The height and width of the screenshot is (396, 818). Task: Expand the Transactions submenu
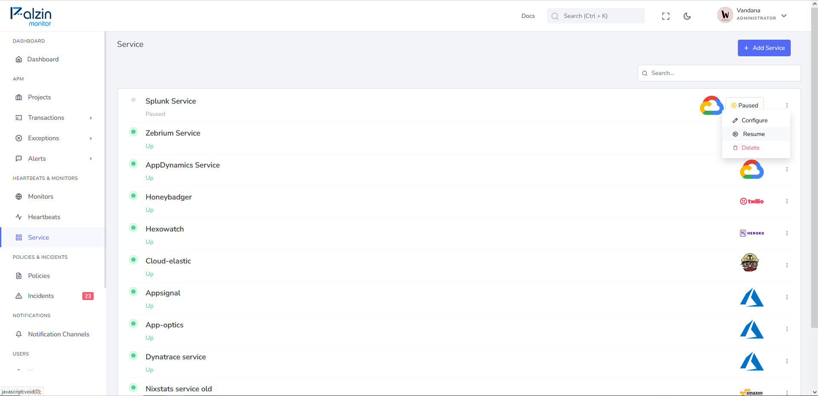91,118
